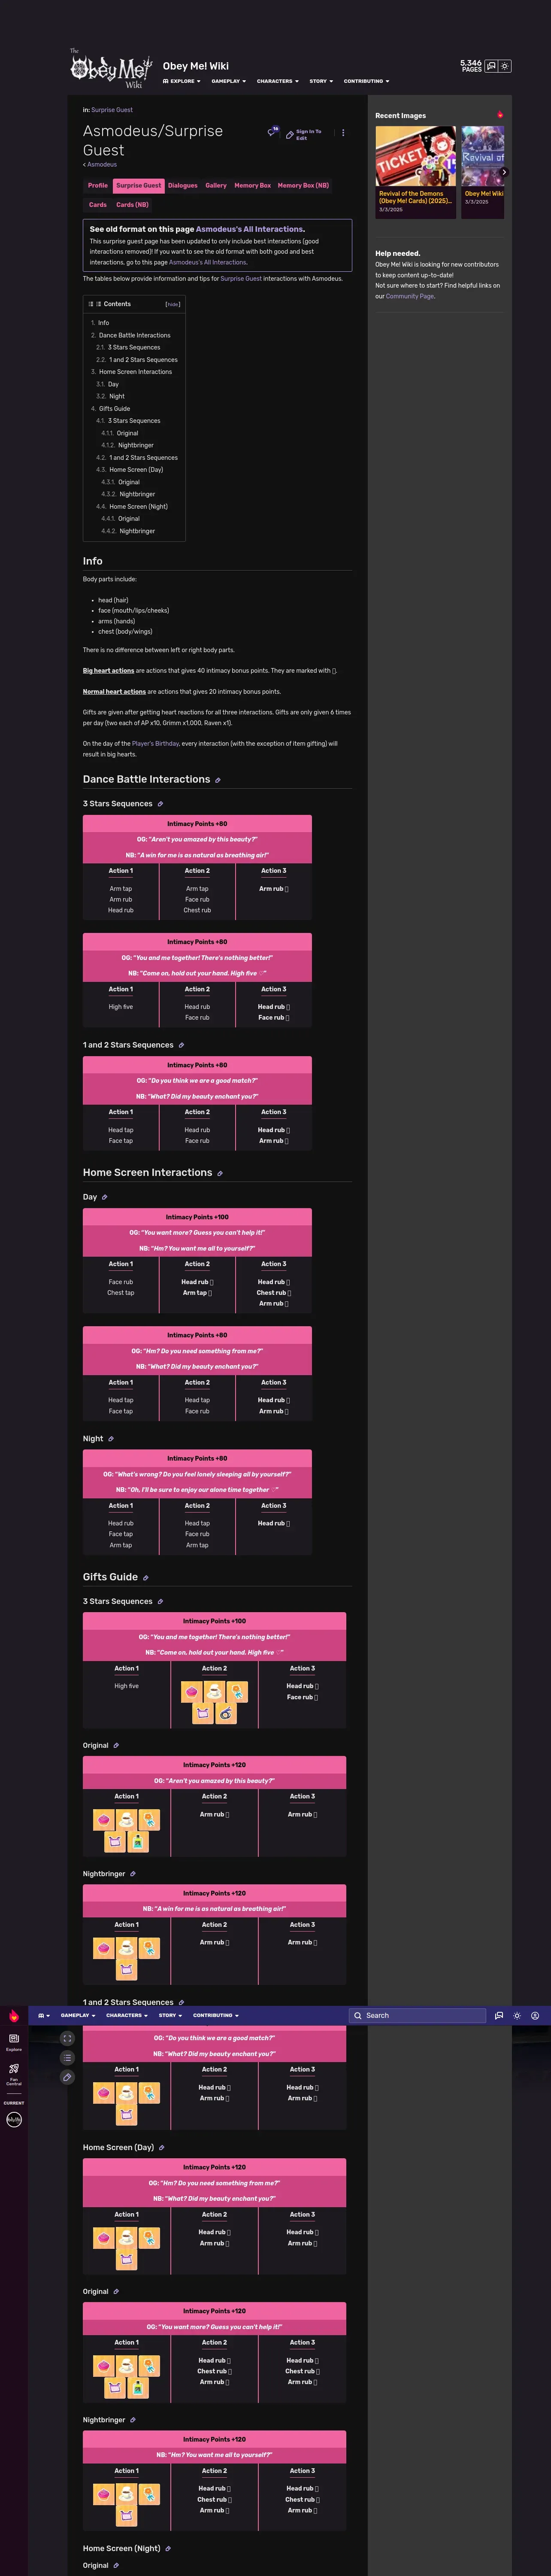551x2576 pixels.
Task: Edit Home Screen Interactions section pencil
Action: [x=220, y=1173]
